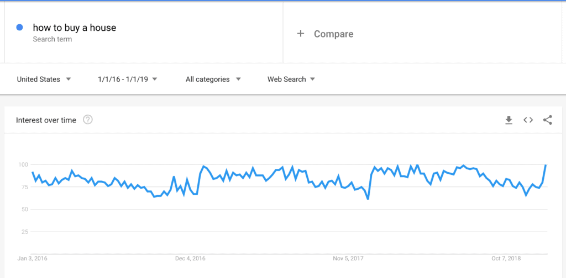Select the Jan 3, 2016 axis label

pos(32,259)
